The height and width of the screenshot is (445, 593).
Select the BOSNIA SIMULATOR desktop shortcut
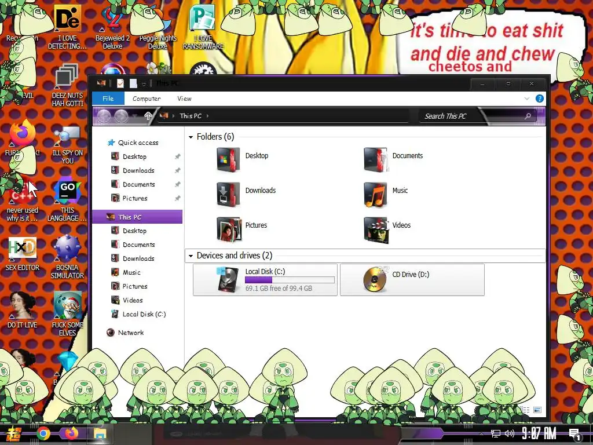(67, 258)
